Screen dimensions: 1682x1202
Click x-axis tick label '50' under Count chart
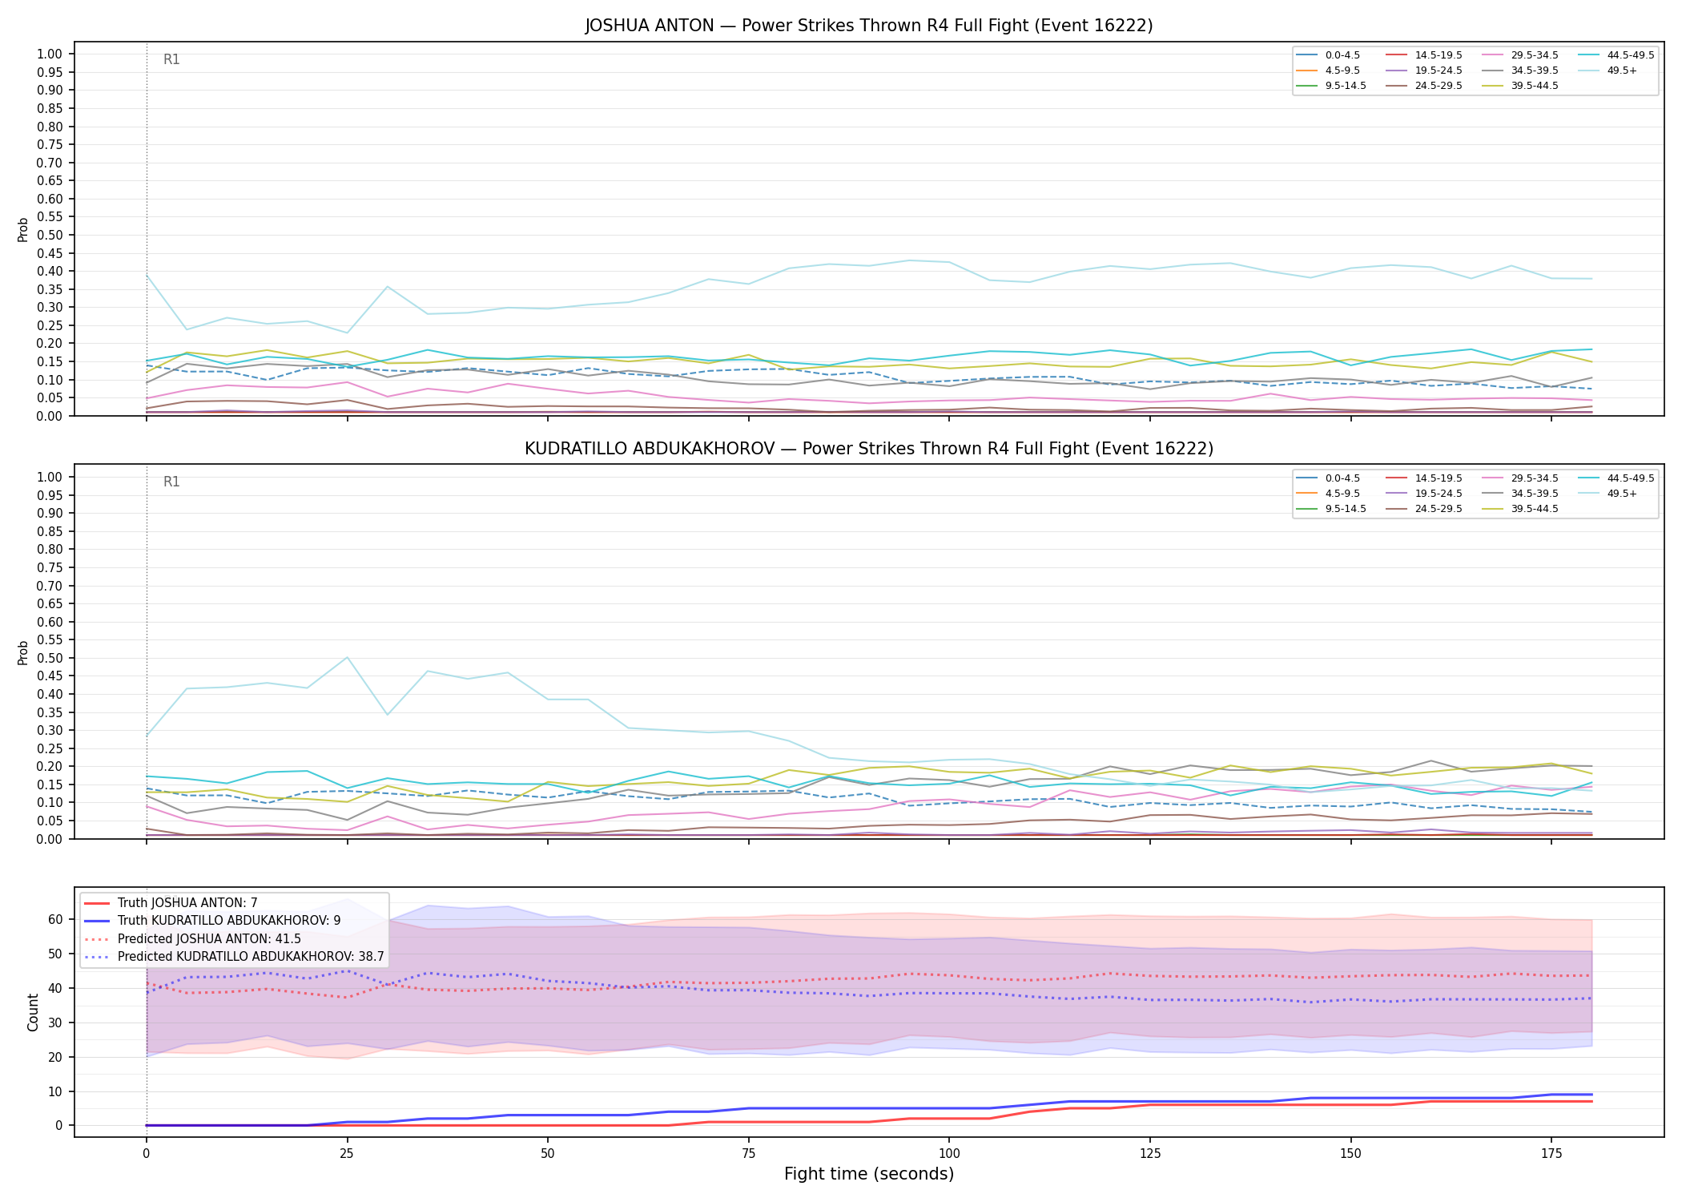548,1154
